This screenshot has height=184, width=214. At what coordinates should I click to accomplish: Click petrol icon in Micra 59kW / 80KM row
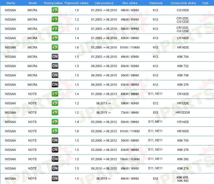pos(55,29)
